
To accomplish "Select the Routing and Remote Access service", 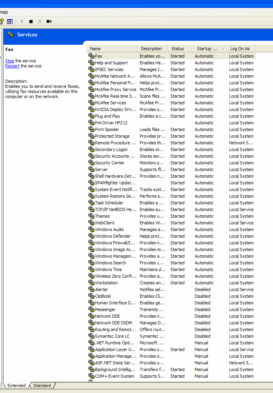I will (x=171, y=329).
